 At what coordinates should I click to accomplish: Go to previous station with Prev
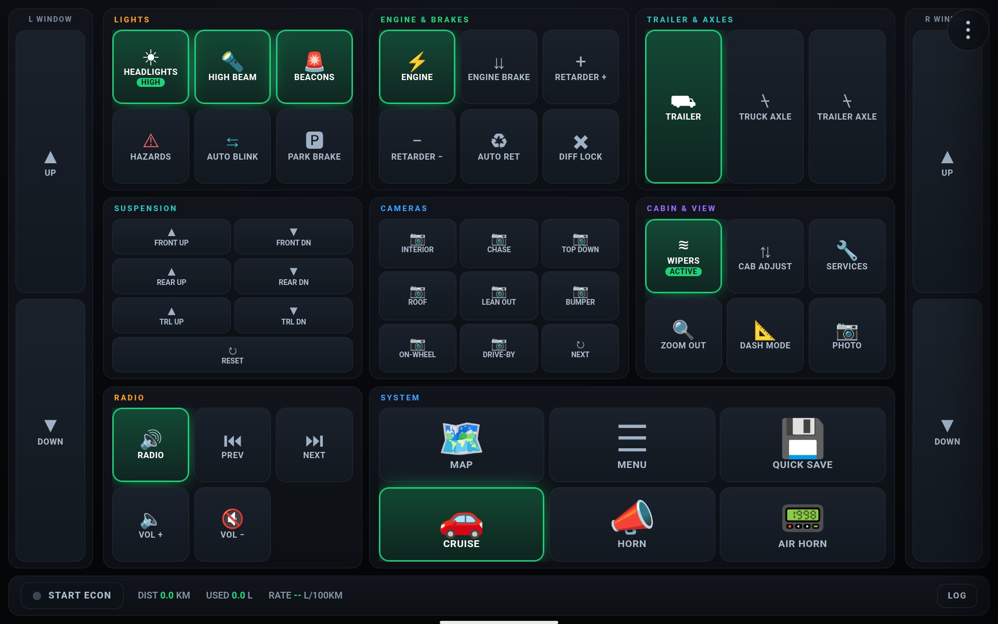point(232,445)
